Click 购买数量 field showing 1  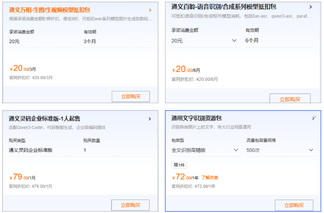(118, 150)
